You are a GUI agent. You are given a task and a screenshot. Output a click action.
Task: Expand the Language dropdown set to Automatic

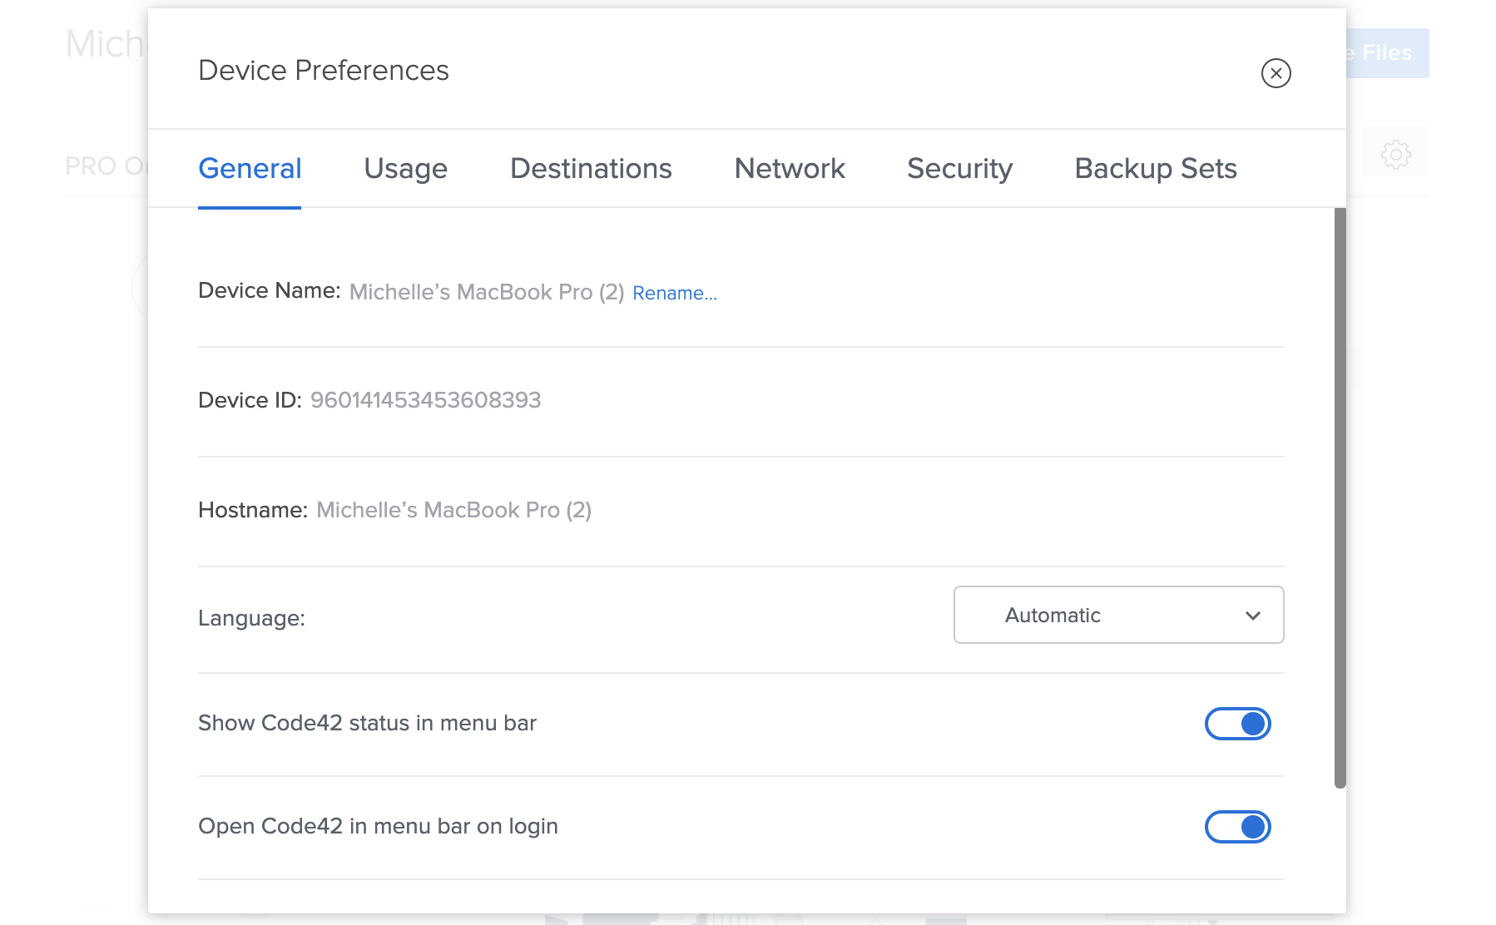[x=1118, y=615]
